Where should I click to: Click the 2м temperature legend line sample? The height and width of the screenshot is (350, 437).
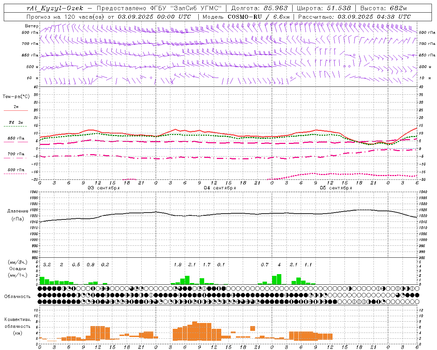pos(16,110)
